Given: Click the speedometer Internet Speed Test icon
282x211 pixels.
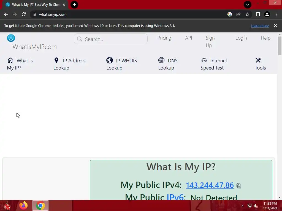Looking at the screenshot, I should (x=204, y=60).
